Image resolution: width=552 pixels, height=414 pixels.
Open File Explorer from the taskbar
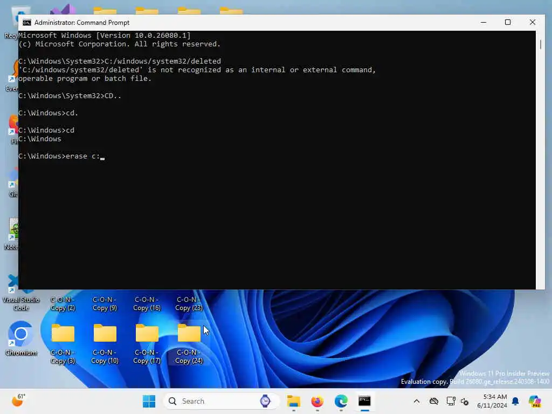(x=293, y=401)
